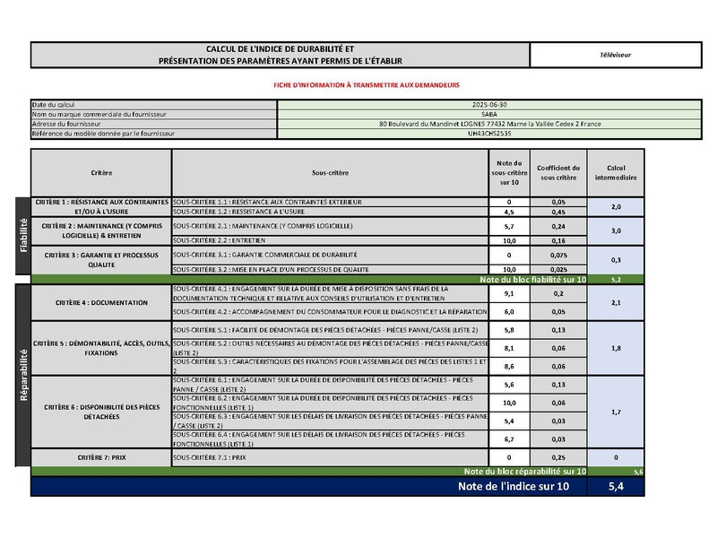Select the 'Critère' column header
The image size is (717, 538).
point(101,172)
